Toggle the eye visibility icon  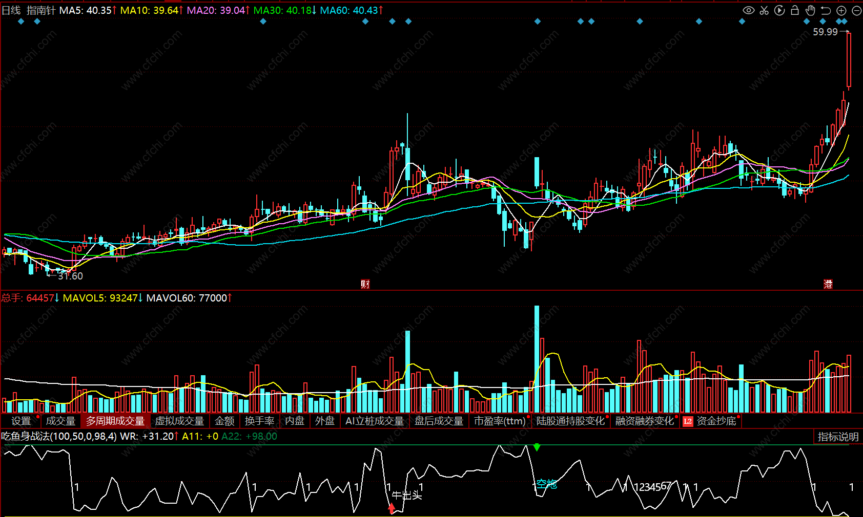(x=749, y=10)
